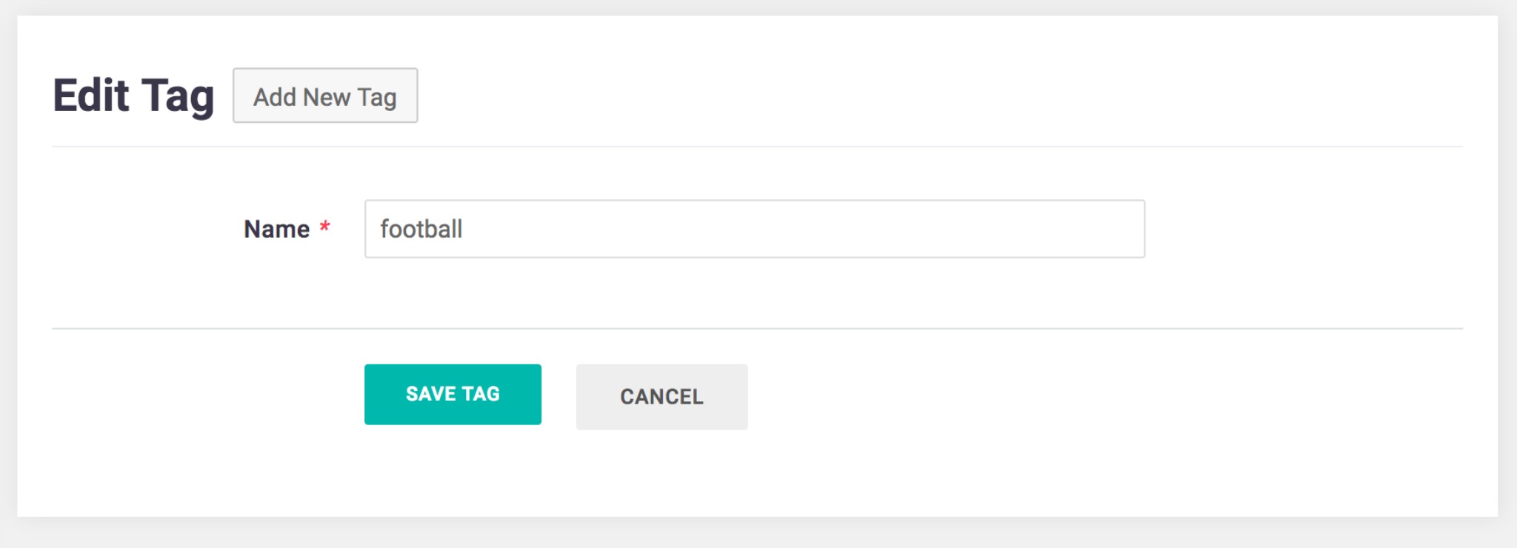Place cursor in the tag name box
Screen dimensions: 1517x548
754,229
